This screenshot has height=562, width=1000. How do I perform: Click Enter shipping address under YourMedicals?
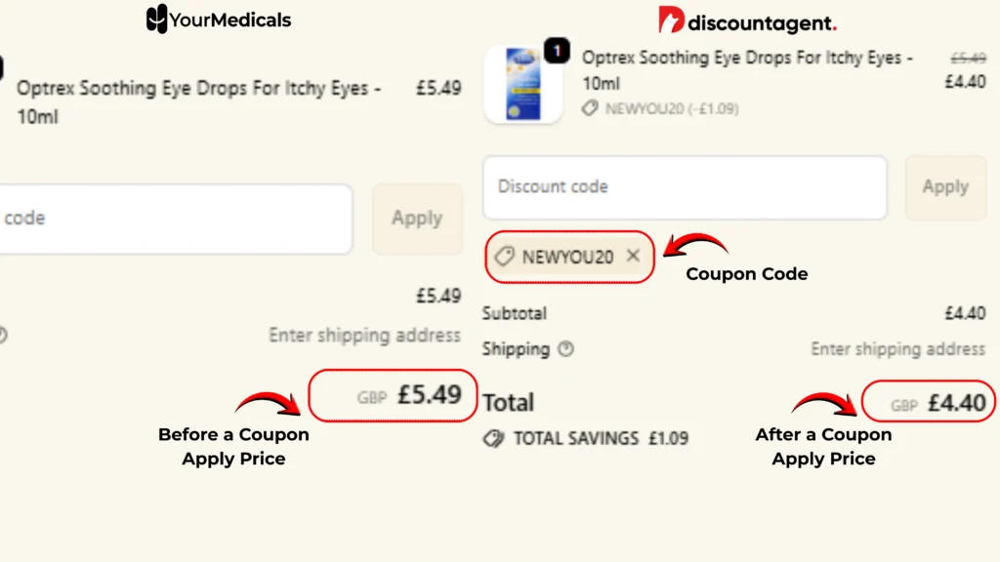pos(364,336)
